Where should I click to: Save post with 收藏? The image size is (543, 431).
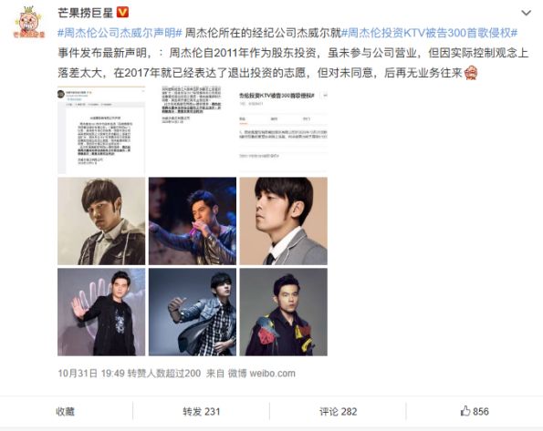point(65,411)
